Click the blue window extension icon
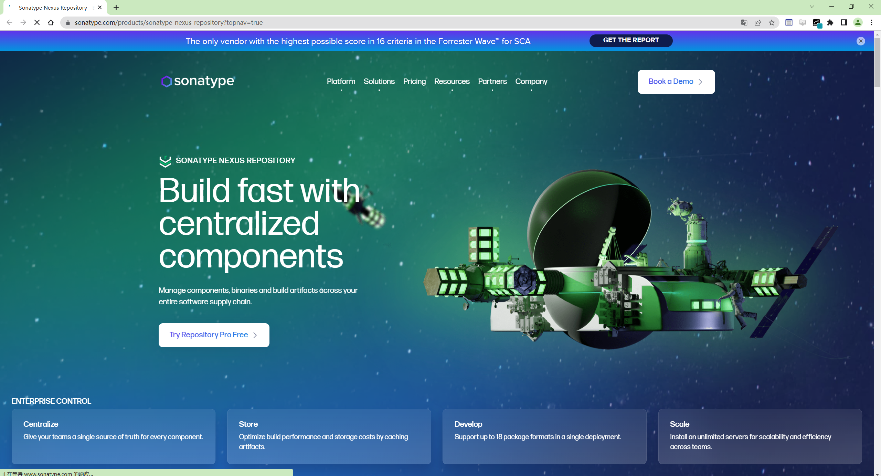Screen dimensions: 881x476 coord(789,23)
